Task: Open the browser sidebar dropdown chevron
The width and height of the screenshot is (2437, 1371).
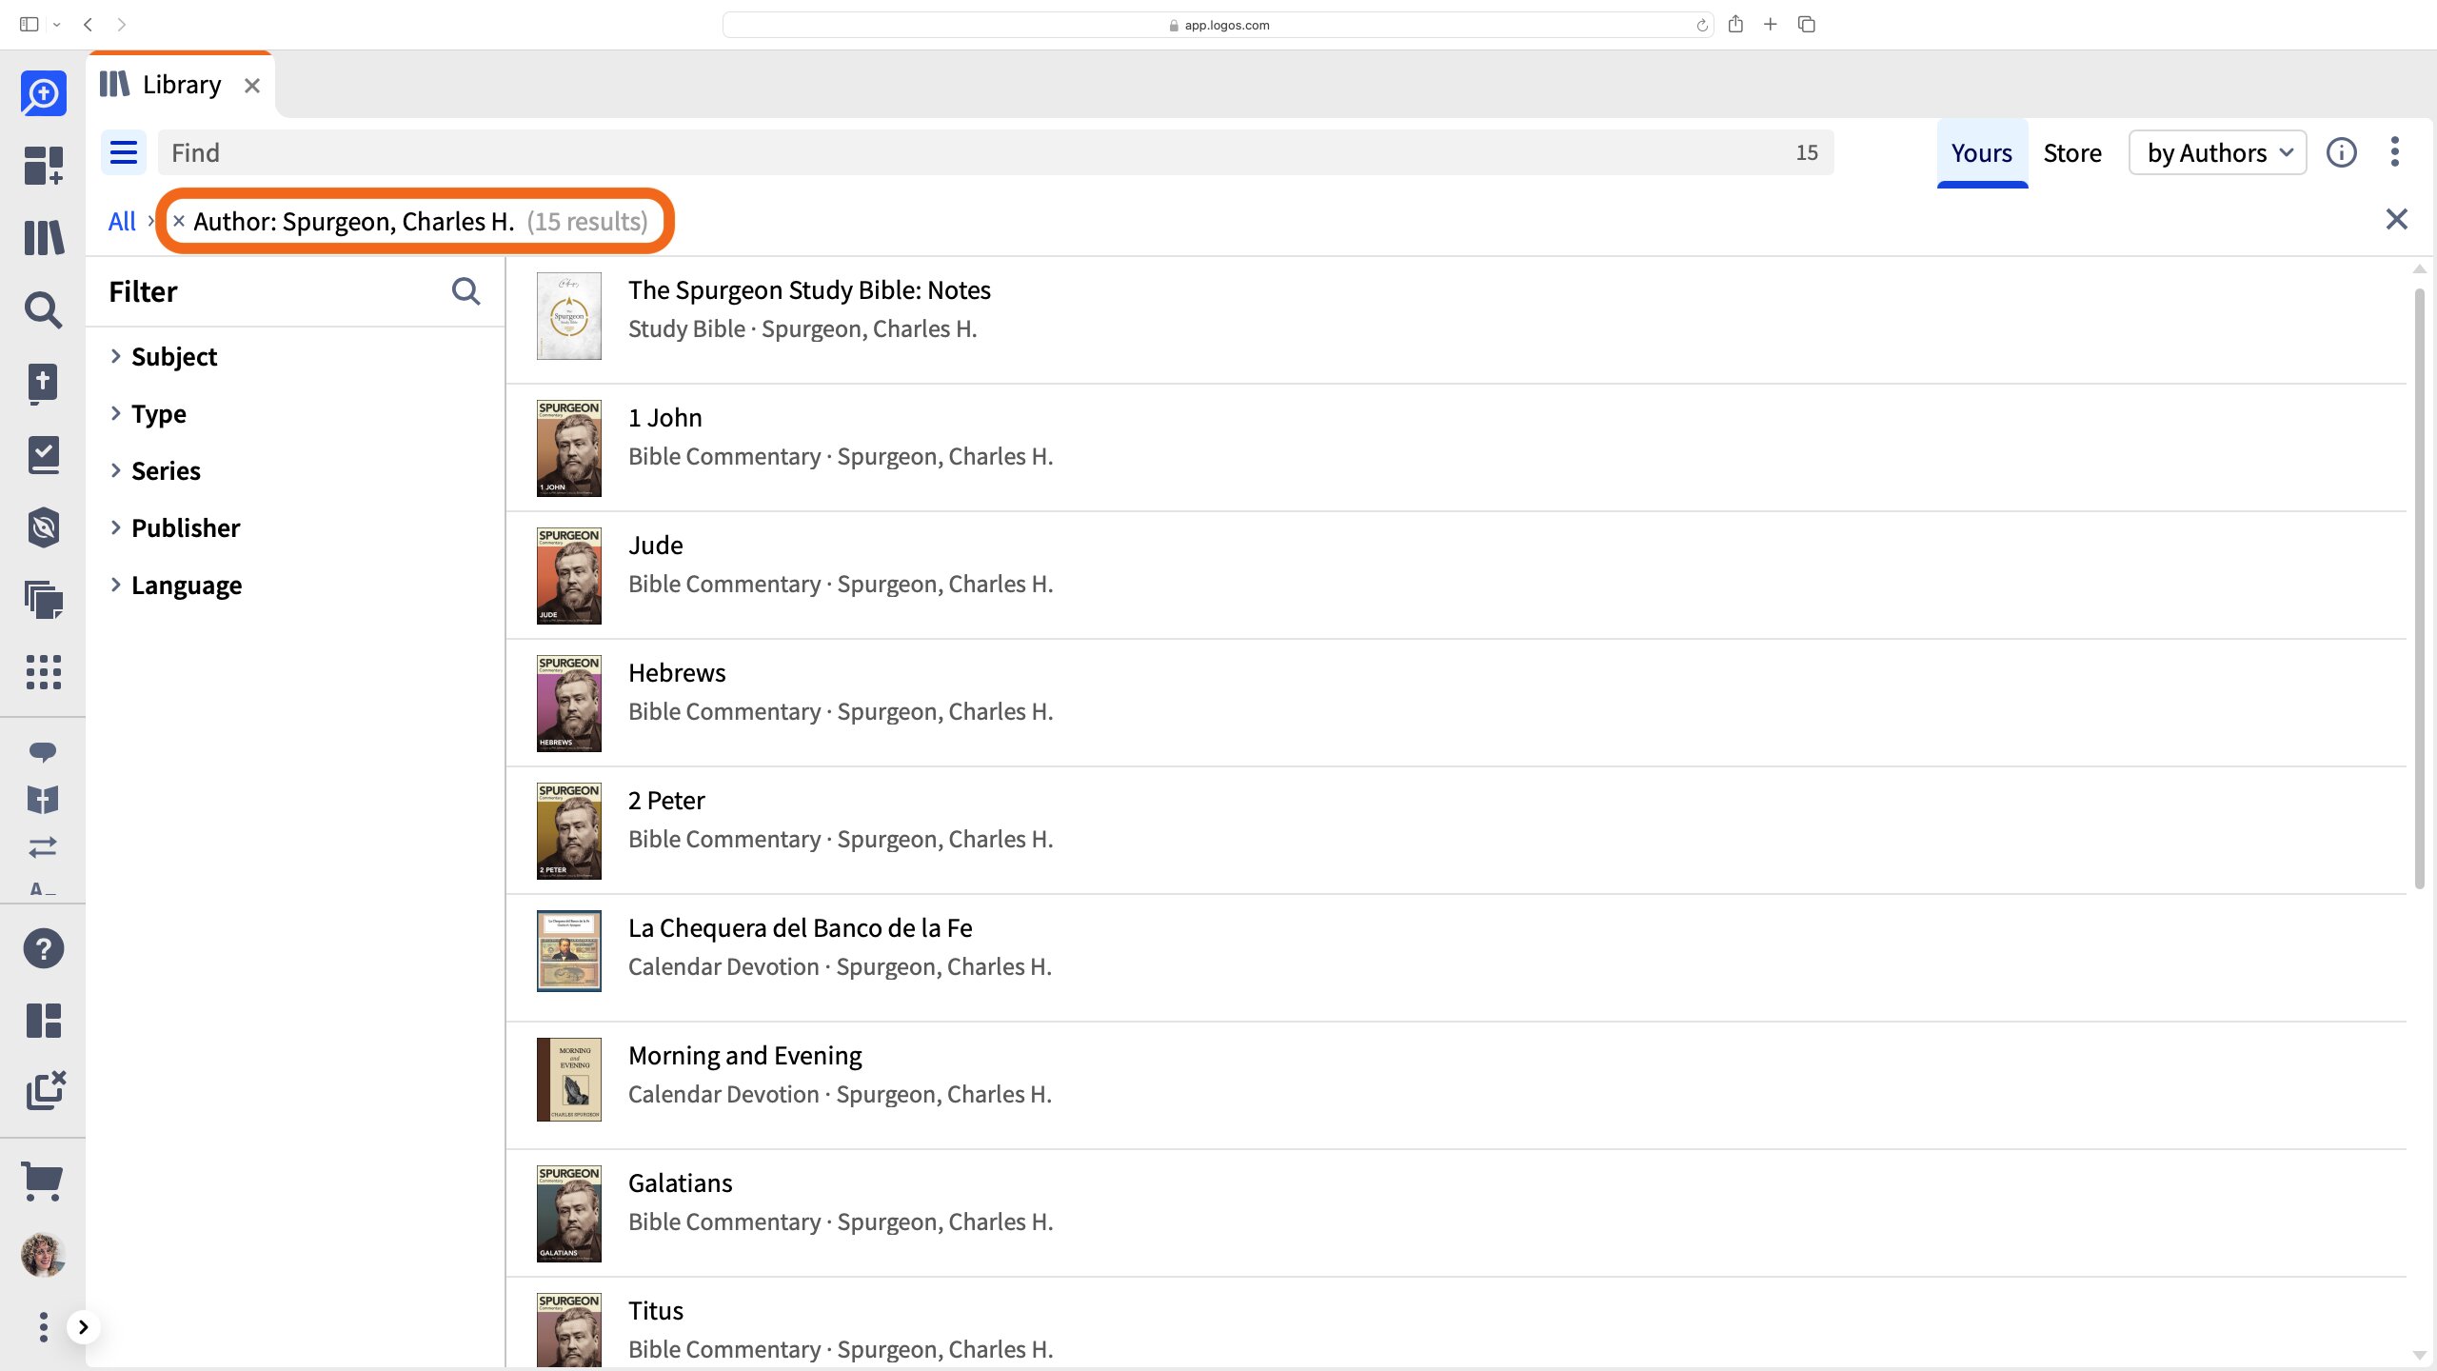Action: coord(57,25)
